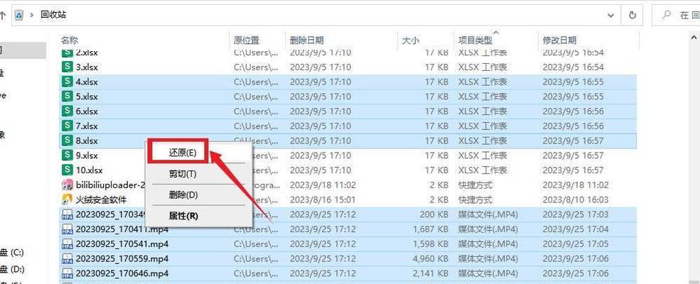Select file name 20230925_170411.mp4
This screenshot has height=284, width=700.
click(x=122, y=229)
